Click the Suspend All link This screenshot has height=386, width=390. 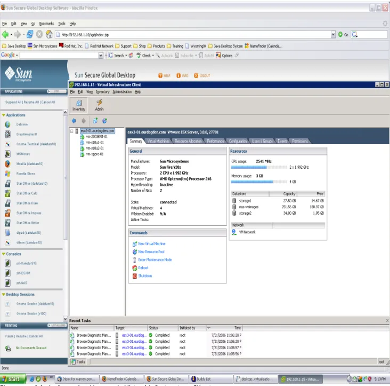pyautogui.click(x=13, y=102)
